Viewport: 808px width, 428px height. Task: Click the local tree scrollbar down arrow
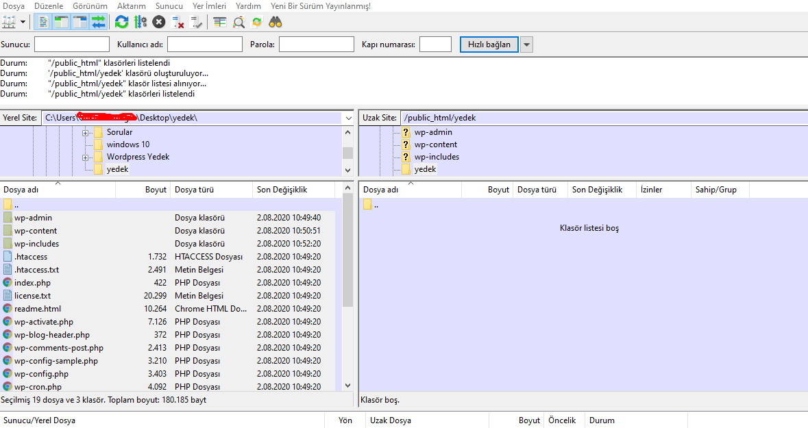click(x=348, y=170)
